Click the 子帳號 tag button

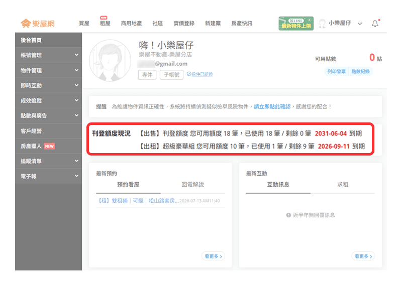click(x=171, y=75)
